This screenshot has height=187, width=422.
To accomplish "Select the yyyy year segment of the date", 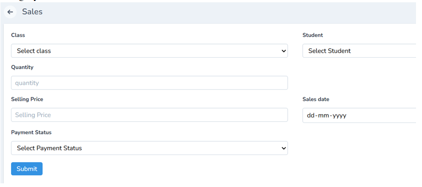I will 339,115.
